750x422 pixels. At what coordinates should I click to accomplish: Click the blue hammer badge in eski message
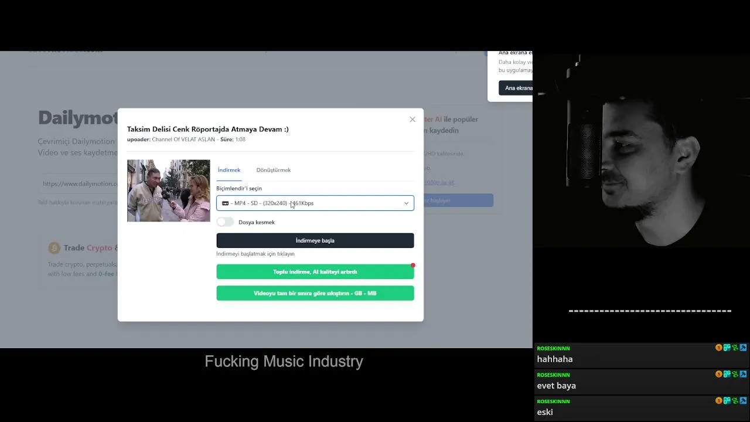[744, 400]
